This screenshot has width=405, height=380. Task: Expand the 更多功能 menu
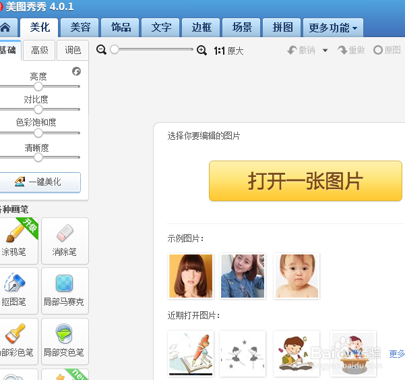pos(333,28)
